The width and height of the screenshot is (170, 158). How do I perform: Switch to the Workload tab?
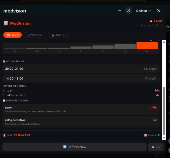(x=35, y=35)
